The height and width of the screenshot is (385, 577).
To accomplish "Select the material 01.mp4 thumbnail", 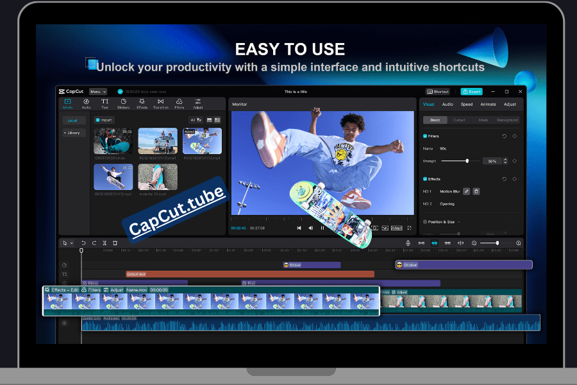I will click(x=158, y=177).
